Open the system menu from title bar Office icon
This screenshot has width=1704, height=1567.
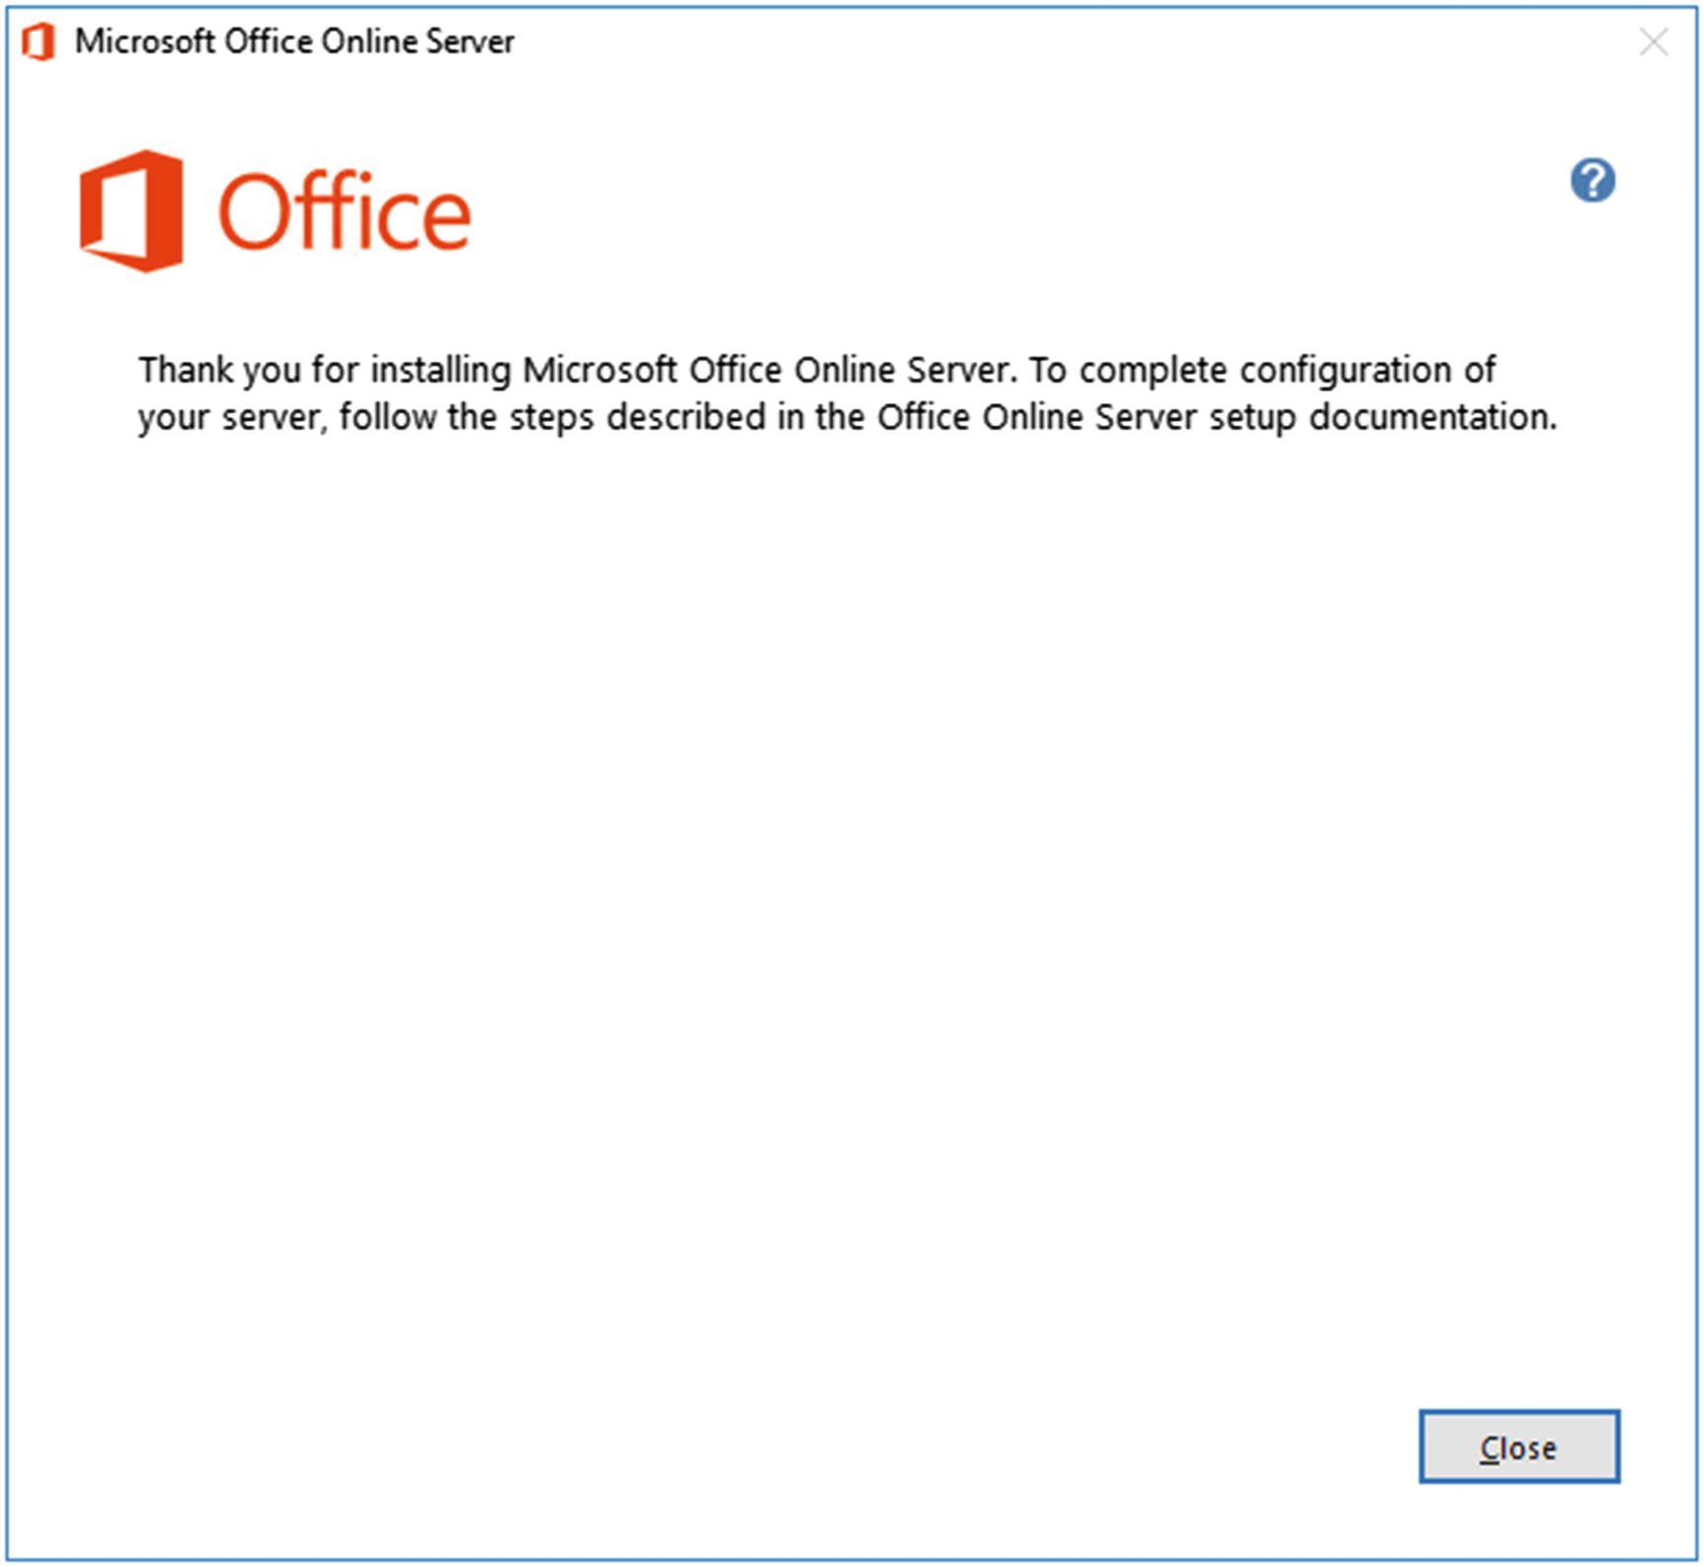click(39, 42)
